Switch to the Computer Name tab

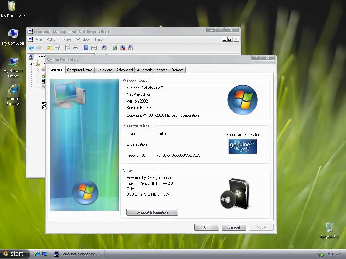coord(80,70)
